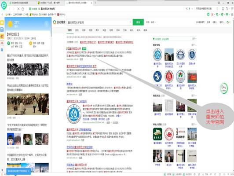Close the blue popup at bottom left
234x176 pixels.
(x=29, y=171)
